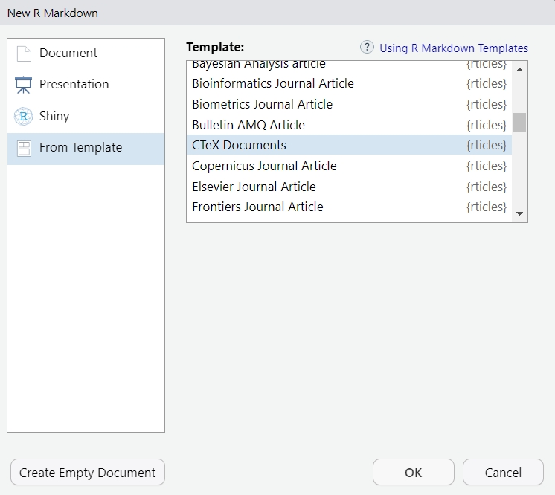Open Using R Markdown Templates link

(453, 48)
